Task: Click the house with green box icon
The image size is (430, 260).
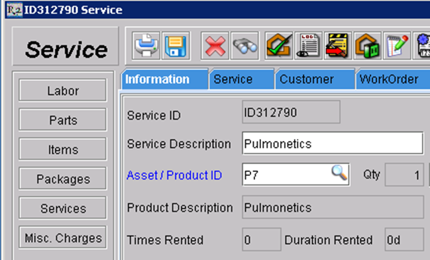Action: 368,46
